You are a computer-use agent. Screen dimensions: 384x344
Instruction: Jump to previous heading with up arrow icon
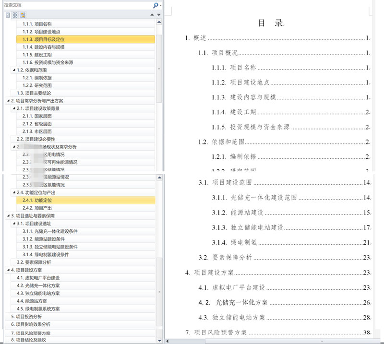coord(152,14)
